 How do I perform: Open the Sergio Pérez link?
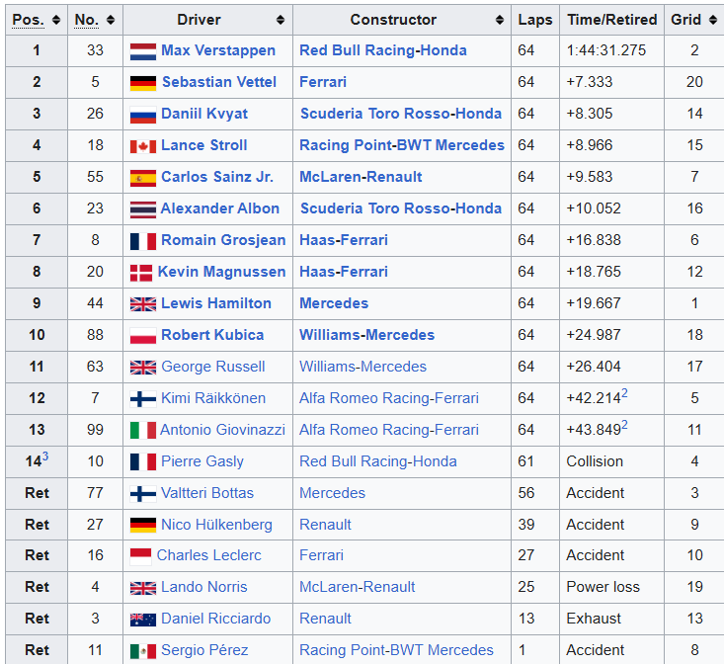click(x=204, y=650)
